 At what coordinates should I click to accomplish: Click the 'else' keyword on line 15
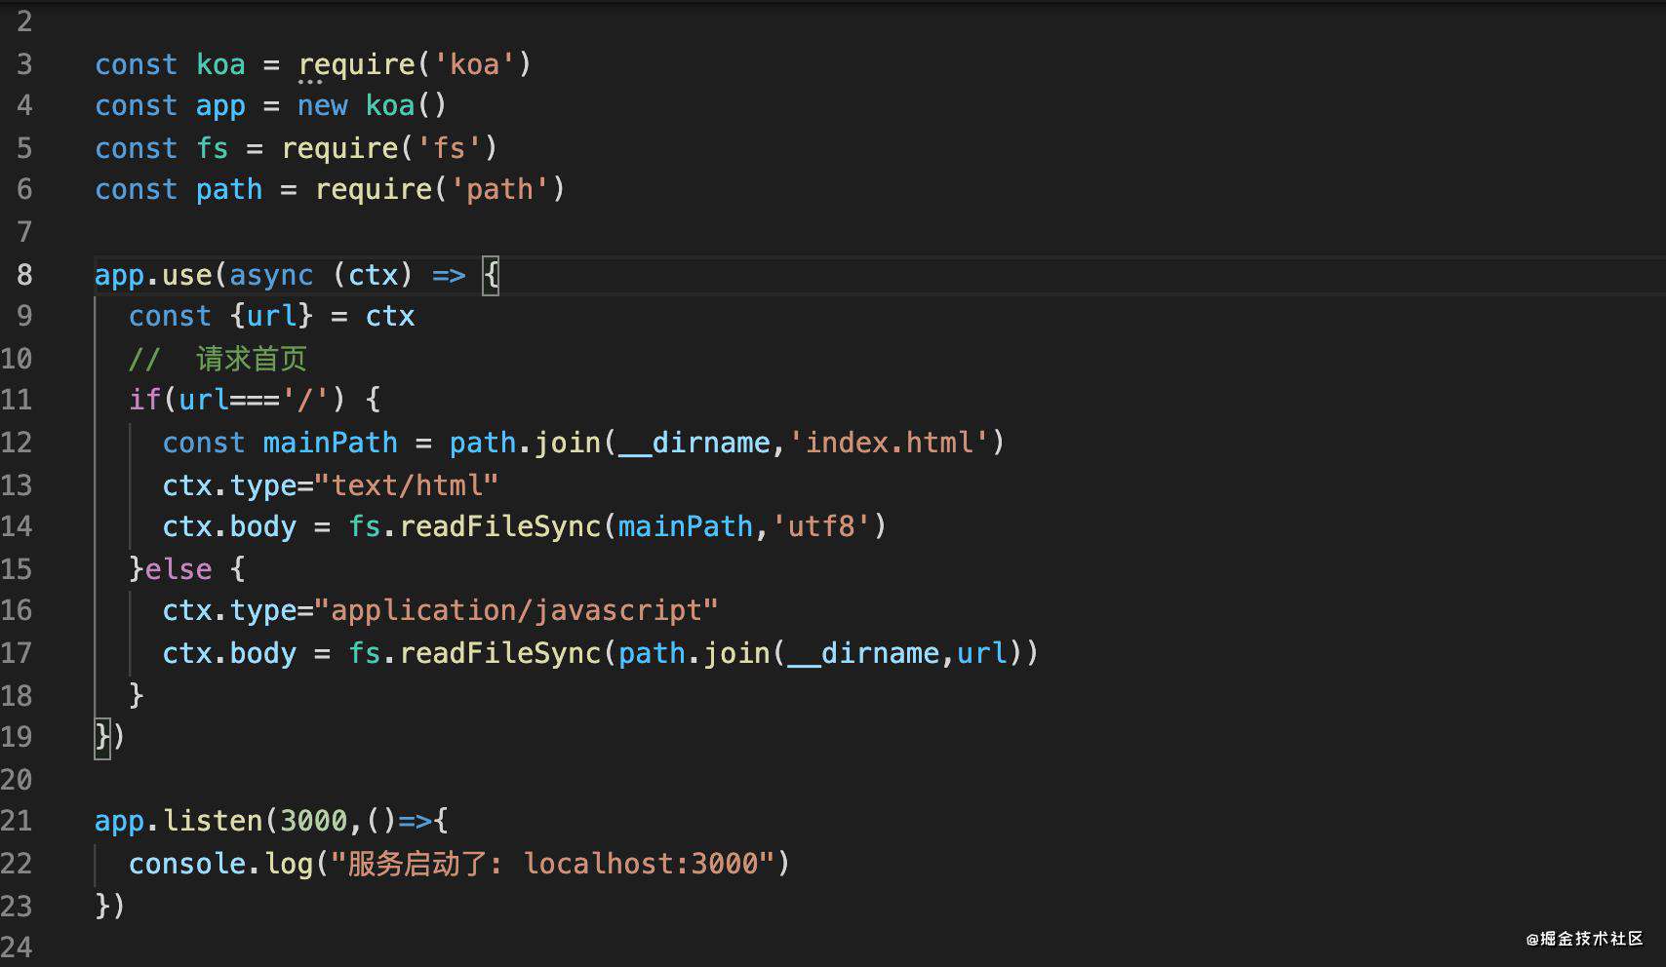point(178,568)
